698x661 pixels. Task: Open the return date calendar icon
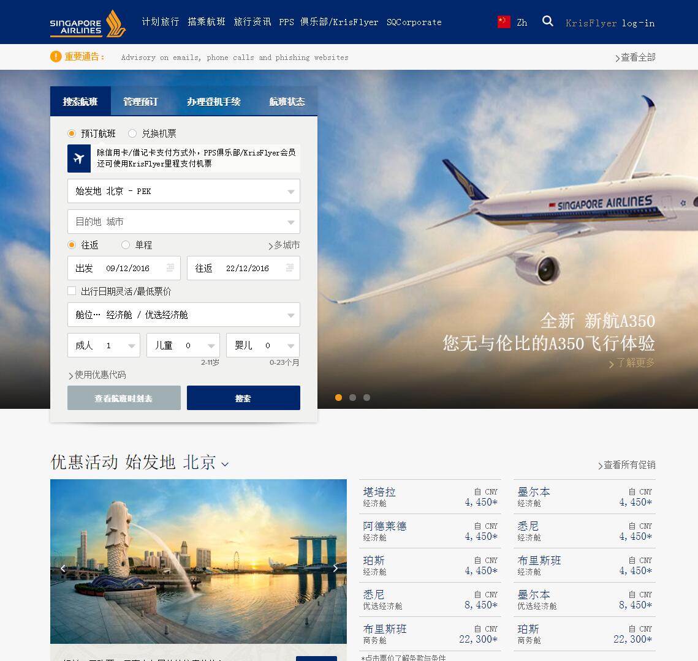290,267
